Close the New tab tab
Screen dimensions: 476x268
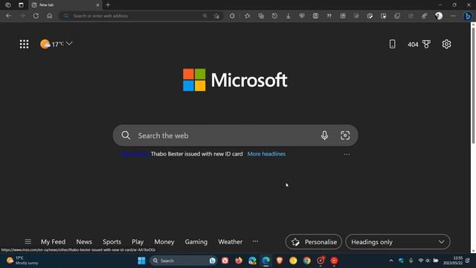(97, 5)
